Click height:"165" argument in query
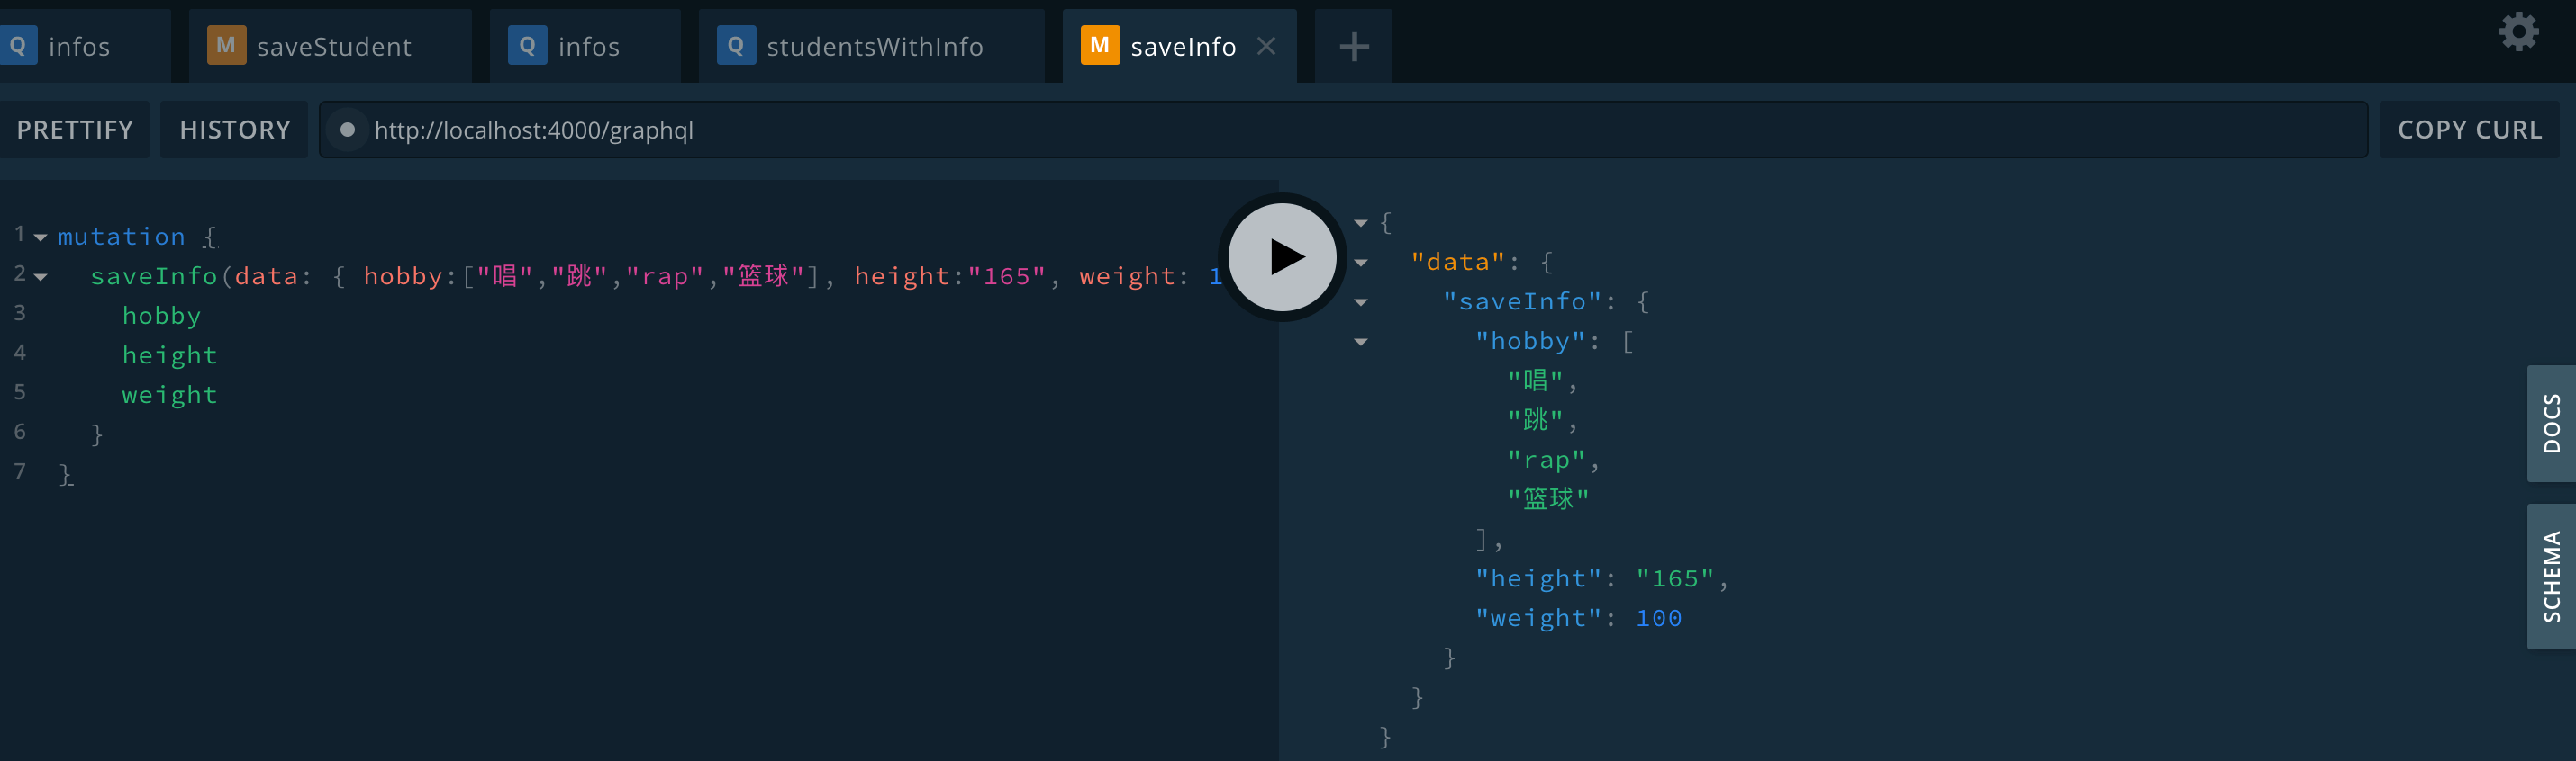The width and height of the screenshot is (2576, 761). click(x=950, y=275)
